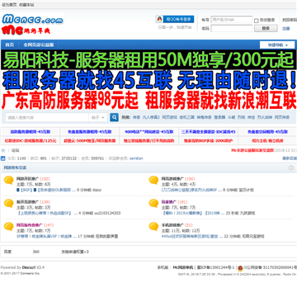Click the police badge icon in the footer
Image resolution: width=297 pixels, height=297 pixels.
coord(240,268)
